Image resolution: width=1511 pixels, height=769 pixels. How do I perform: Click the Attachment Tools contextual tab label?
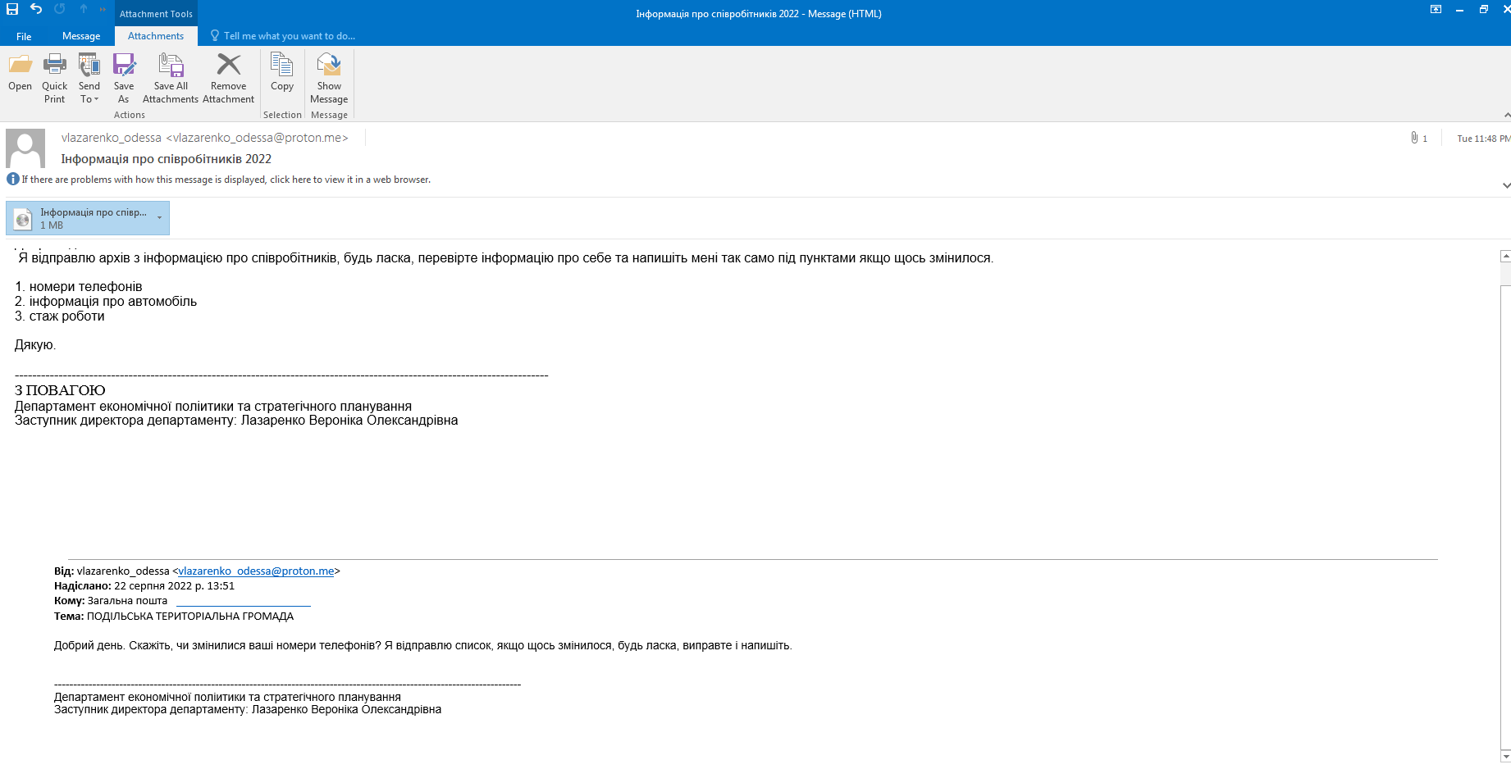[156, 14]
